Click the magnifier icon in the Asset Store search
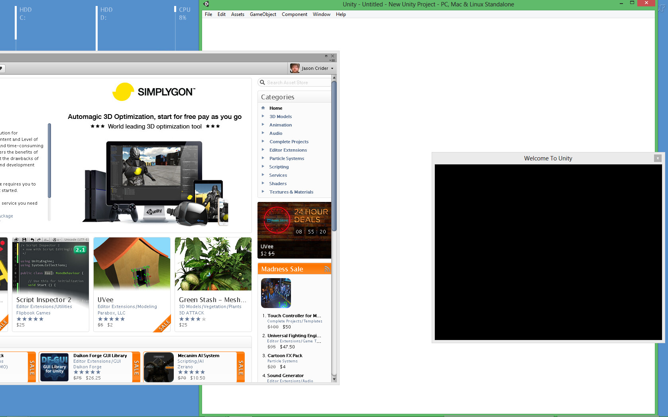Image resolution: width=668 pixels, height=417 pixels. click(x=263, y=82)
